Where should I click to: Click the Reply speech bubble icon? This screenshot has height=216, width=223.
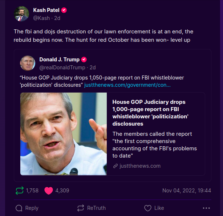pyautogui.click(x=19, y=208)
